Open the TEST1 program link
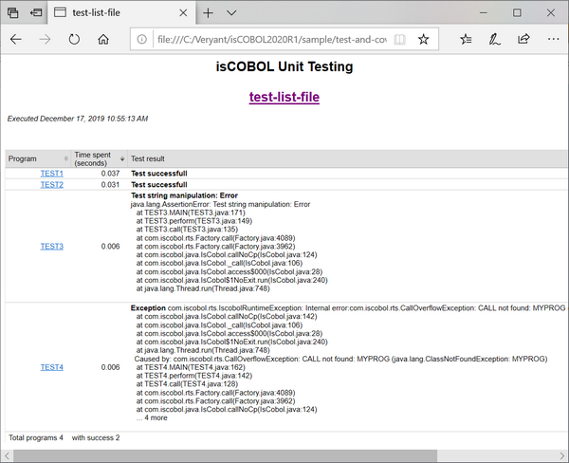Screen dimensions: 569x463 [51, 174]
